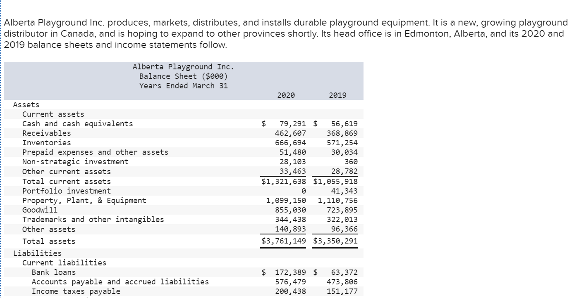Click the 'Assets' section label
The height and width of the screenshot is (298, 586).
26,105
